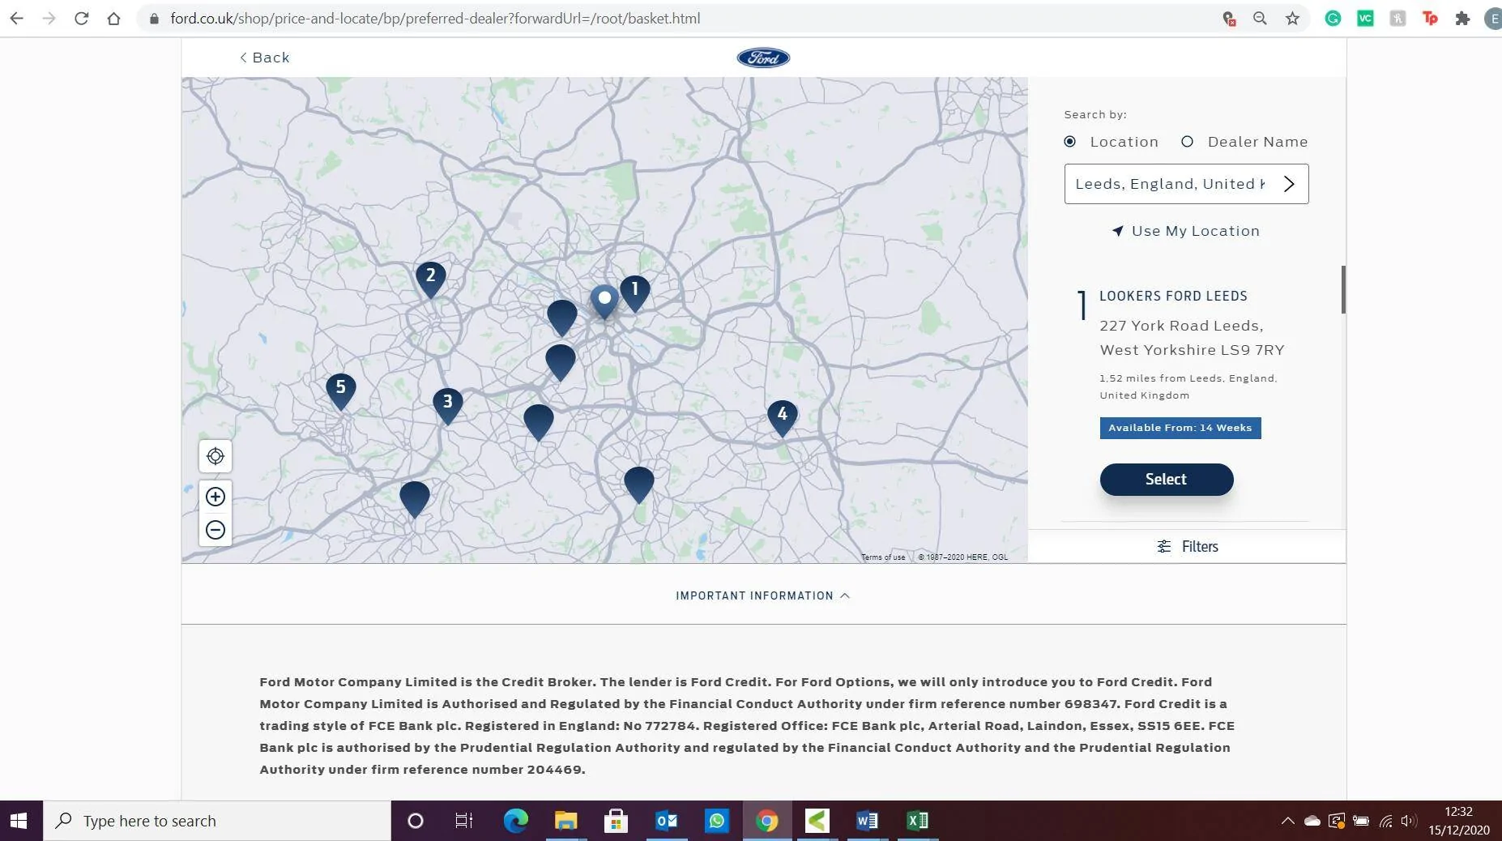Select Lookers Ford Leeds dealer
Image resolution: width=1502 pixels, height=841 pixels.
coord(1167,479)
